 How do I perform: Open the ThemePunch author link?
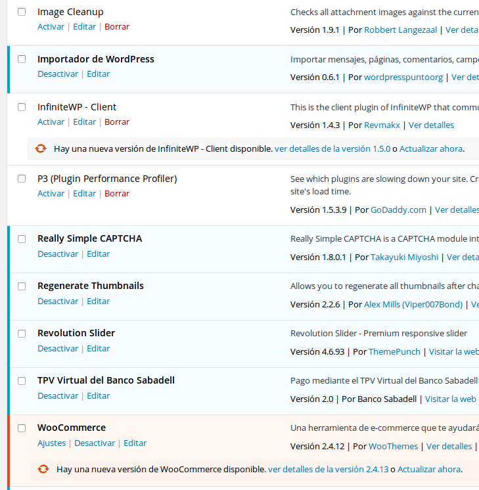pyautogui.click(x=395, y=351)
